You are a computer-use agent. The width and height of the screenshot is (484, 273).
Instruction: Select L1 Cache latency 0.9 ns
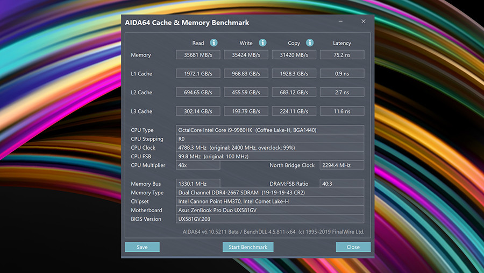coord(342,74)
